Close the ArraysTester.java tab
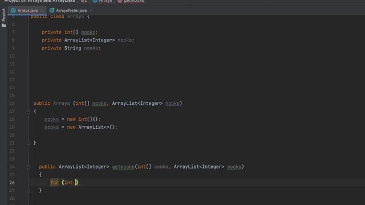This screenshot has height=205, width=365. (x=91, y=10)
